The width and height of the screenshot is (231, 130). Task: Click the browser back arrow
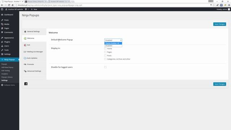tap(2, 5)
